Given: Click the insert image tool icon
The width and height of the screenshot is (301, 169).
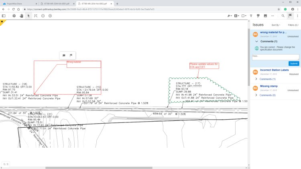Looking at the screenshot, I should click(265, 16).
